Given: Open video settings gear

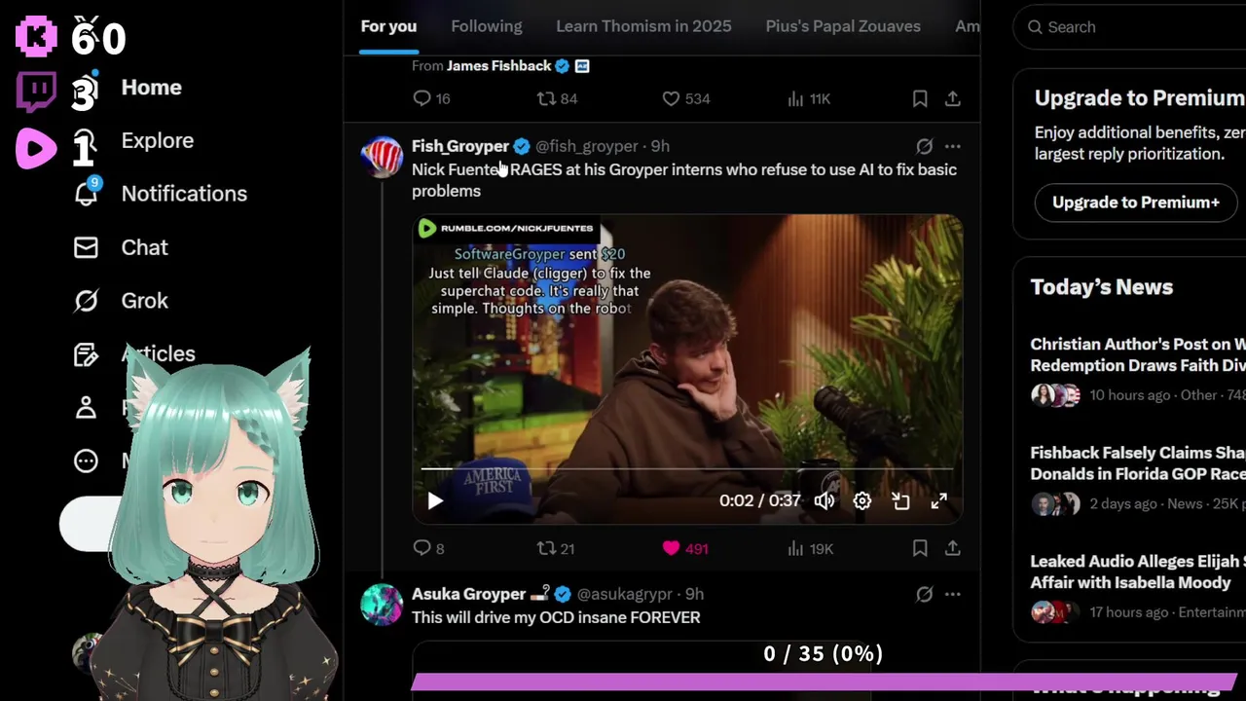Looking at the screenshot, I should point(862,500).
